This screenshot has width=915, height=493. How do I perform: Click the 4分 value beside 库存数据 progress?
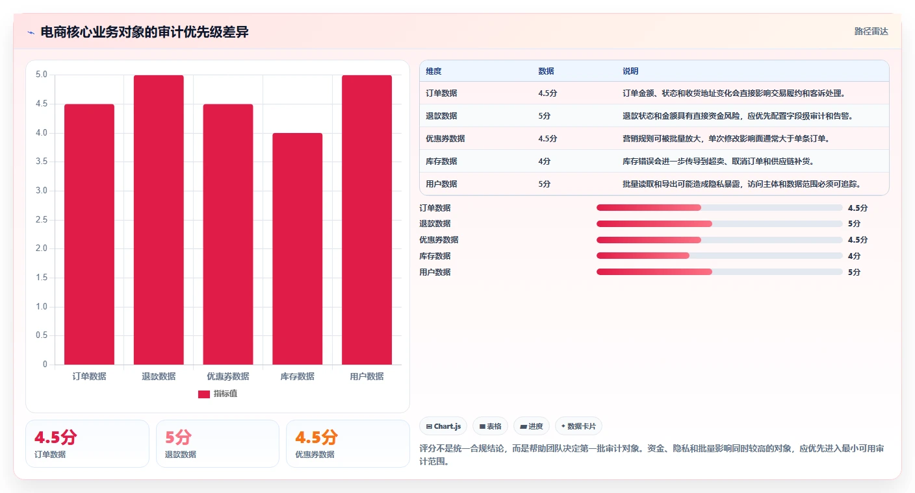coord(855,256)
